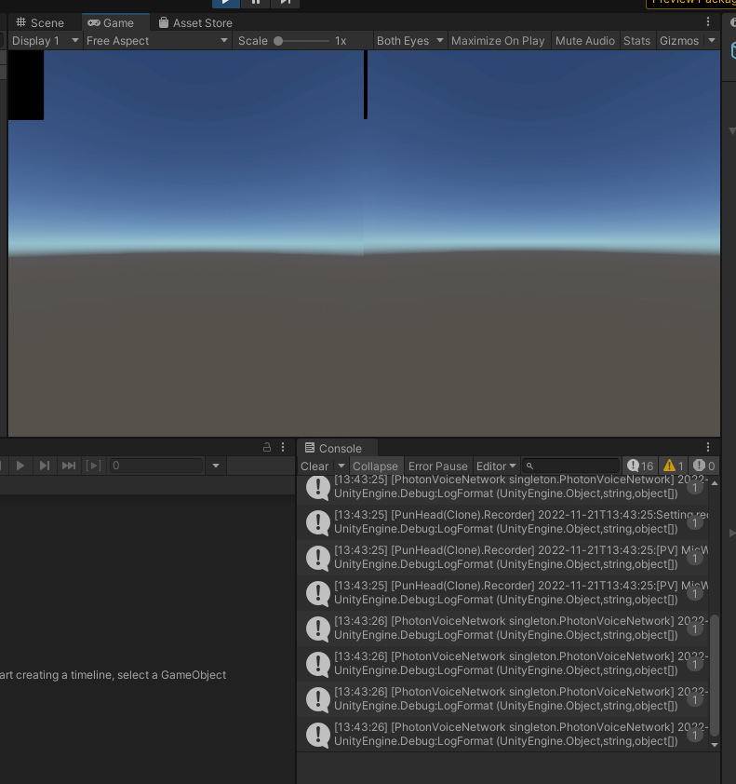Viewport: 736px width, 784px height.
Task: Switch to the Scene tab
Action: click(x=40, y=23)
